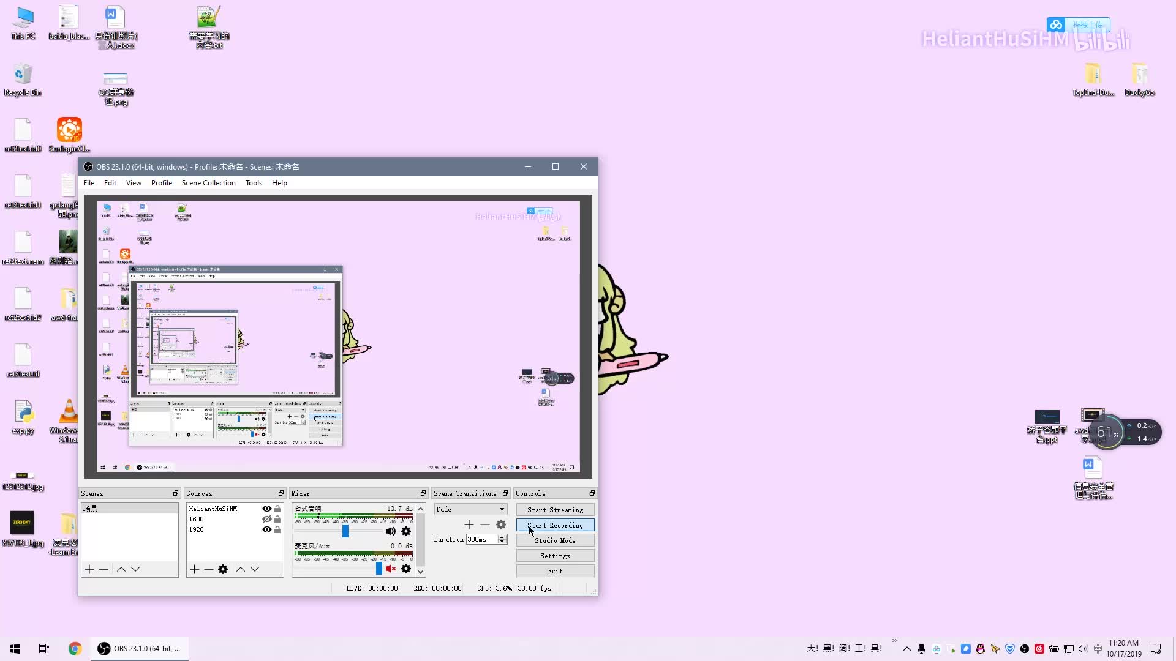The width and height of the screenshot is (1176, 661).
Task: Hide the HeliantHuSiHM source eye toggle
Action: coord(266,509)
